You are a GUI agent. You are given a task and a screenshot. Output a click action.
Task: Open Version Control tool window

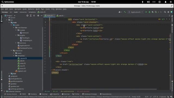coord(11,94)
